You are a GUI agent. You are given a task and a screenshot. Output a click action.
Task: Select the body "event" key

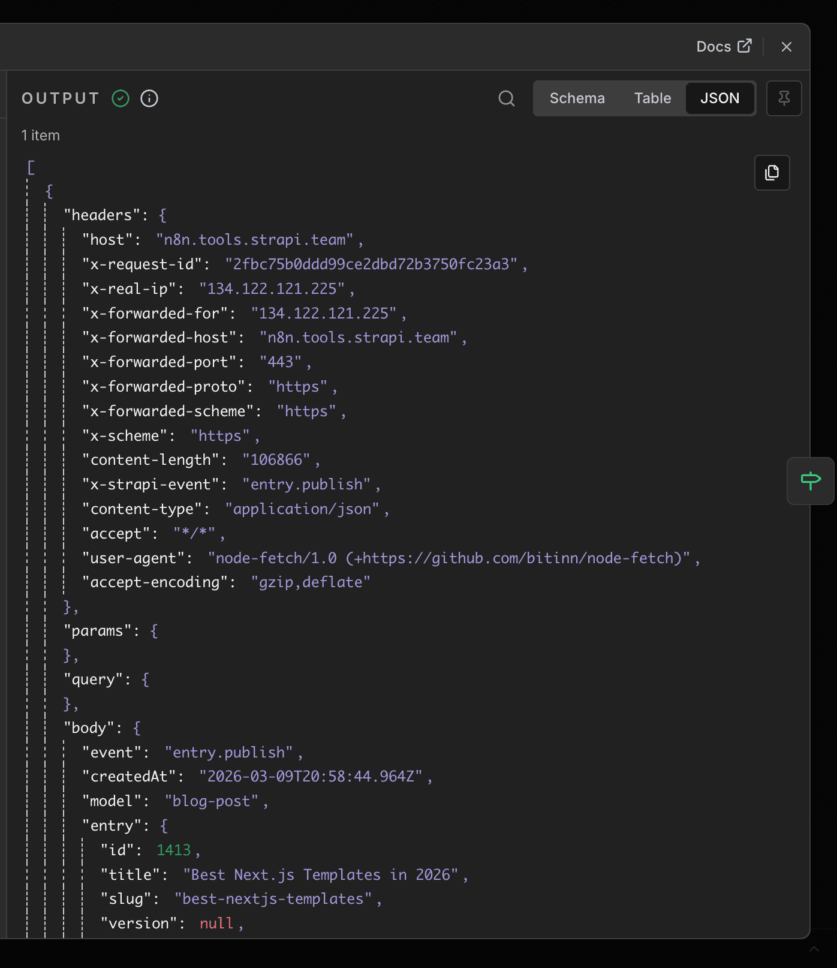click(112, 753)
